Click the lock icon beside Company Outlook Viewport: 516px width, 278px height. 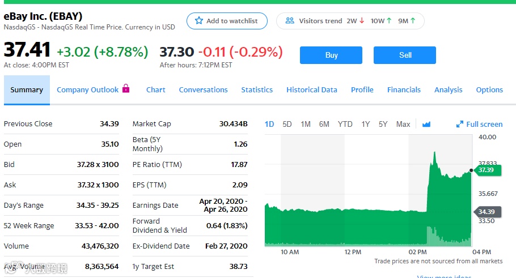pos(126,88)
